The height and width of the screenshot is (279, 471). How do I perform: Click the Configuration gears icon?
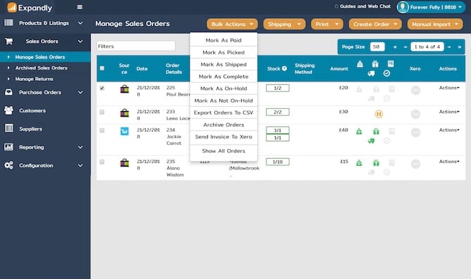tap(8, 165)
